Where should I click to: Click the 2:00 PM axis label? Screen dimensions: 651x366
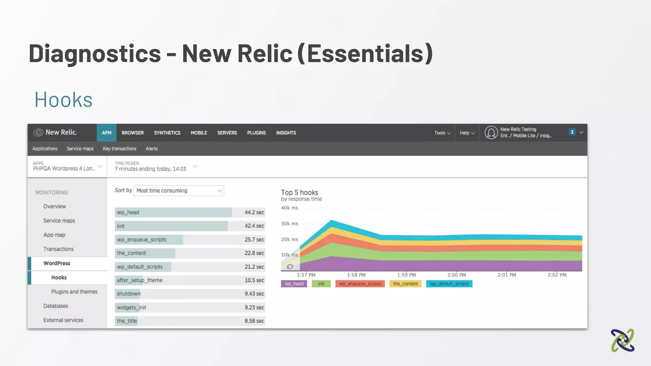456,275
